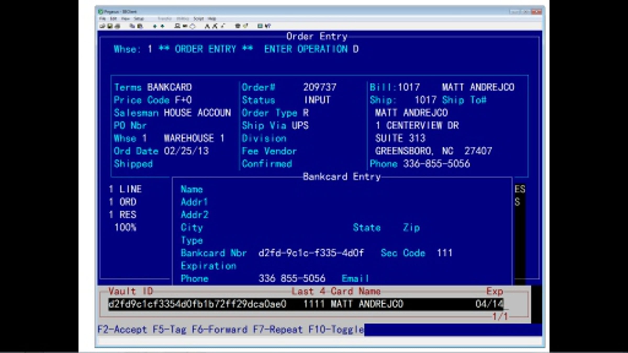
Task: Click the F6-Forward function key label
Action: 220,329
